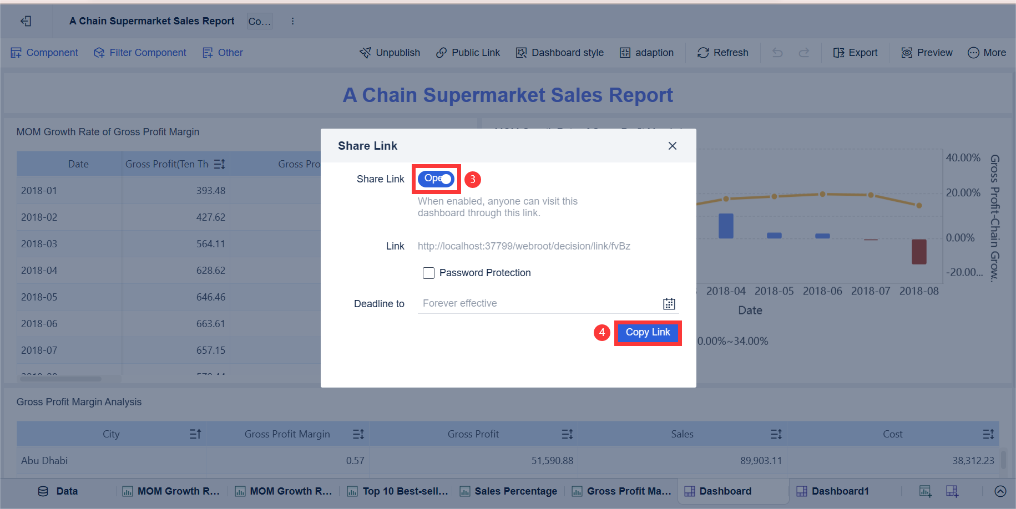Click the Copy Link button
Viewport: 1016px width, 509px height.
[x=648, y=332]
